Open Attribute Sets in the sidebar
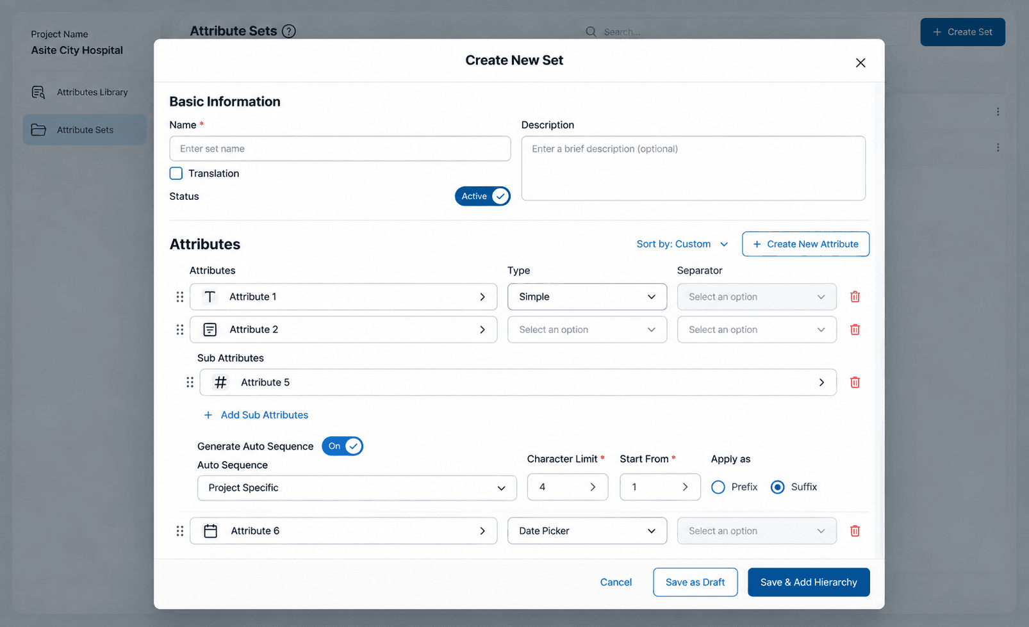This screenshot has height=627, width=1029. point(85,129)
